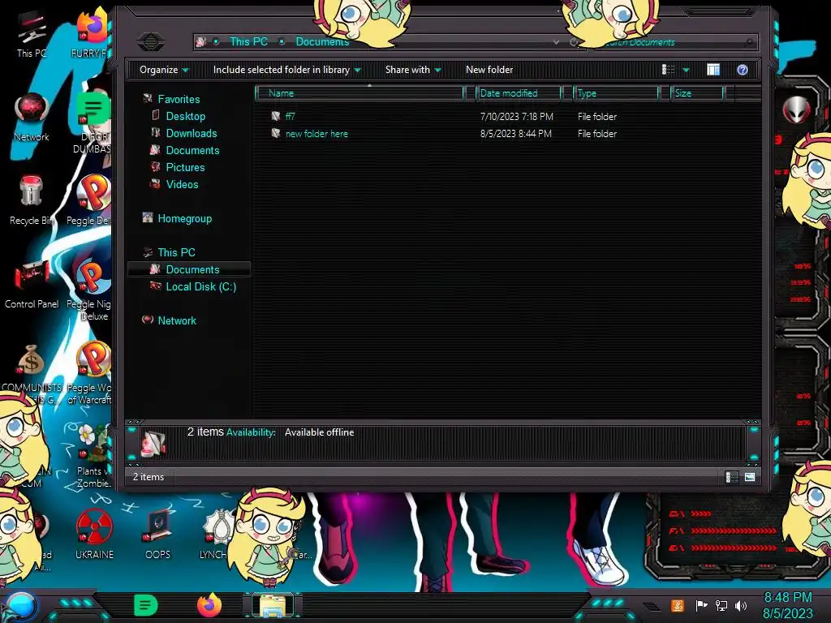The height and width of the screenshot is (623, 831).
Task: Click the Start orb button
Action: pos(20,606)
